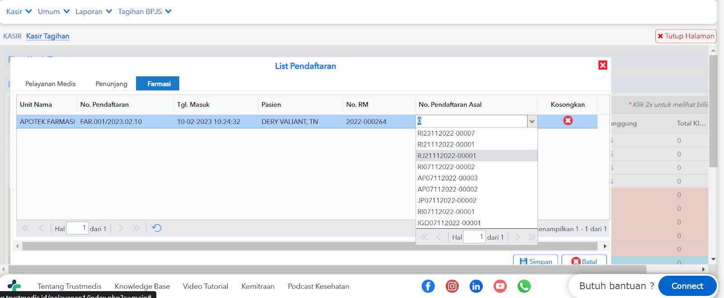Choose RI21112022-00001 from the list

[476, 145]
